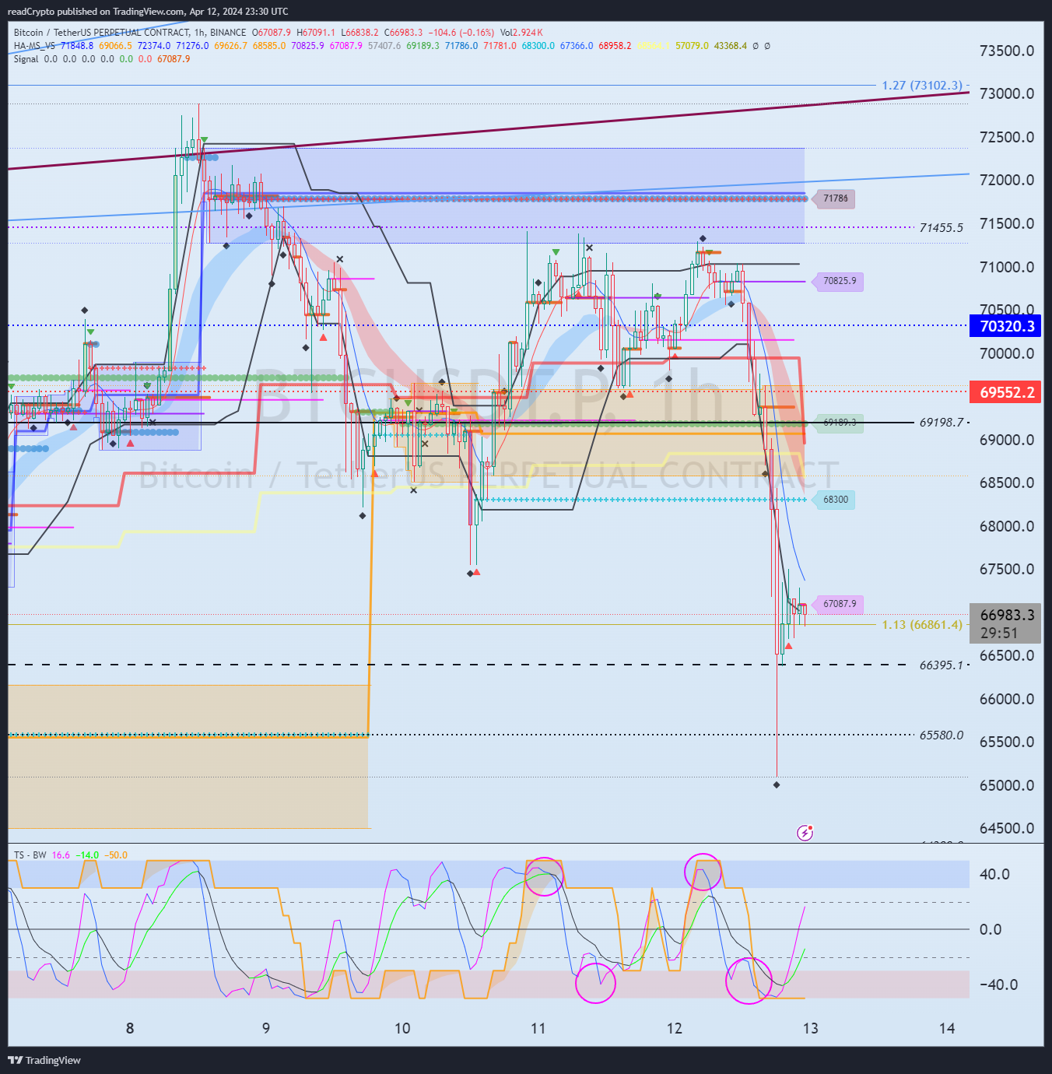1052x1074 pixels.
Task: Open the TradingView logo link
Action: coord(44,1060)
